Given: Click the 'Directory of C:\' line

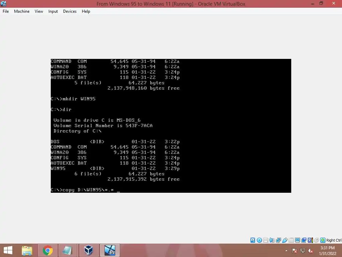Looking at the screenshot, I should pos(77,131).
